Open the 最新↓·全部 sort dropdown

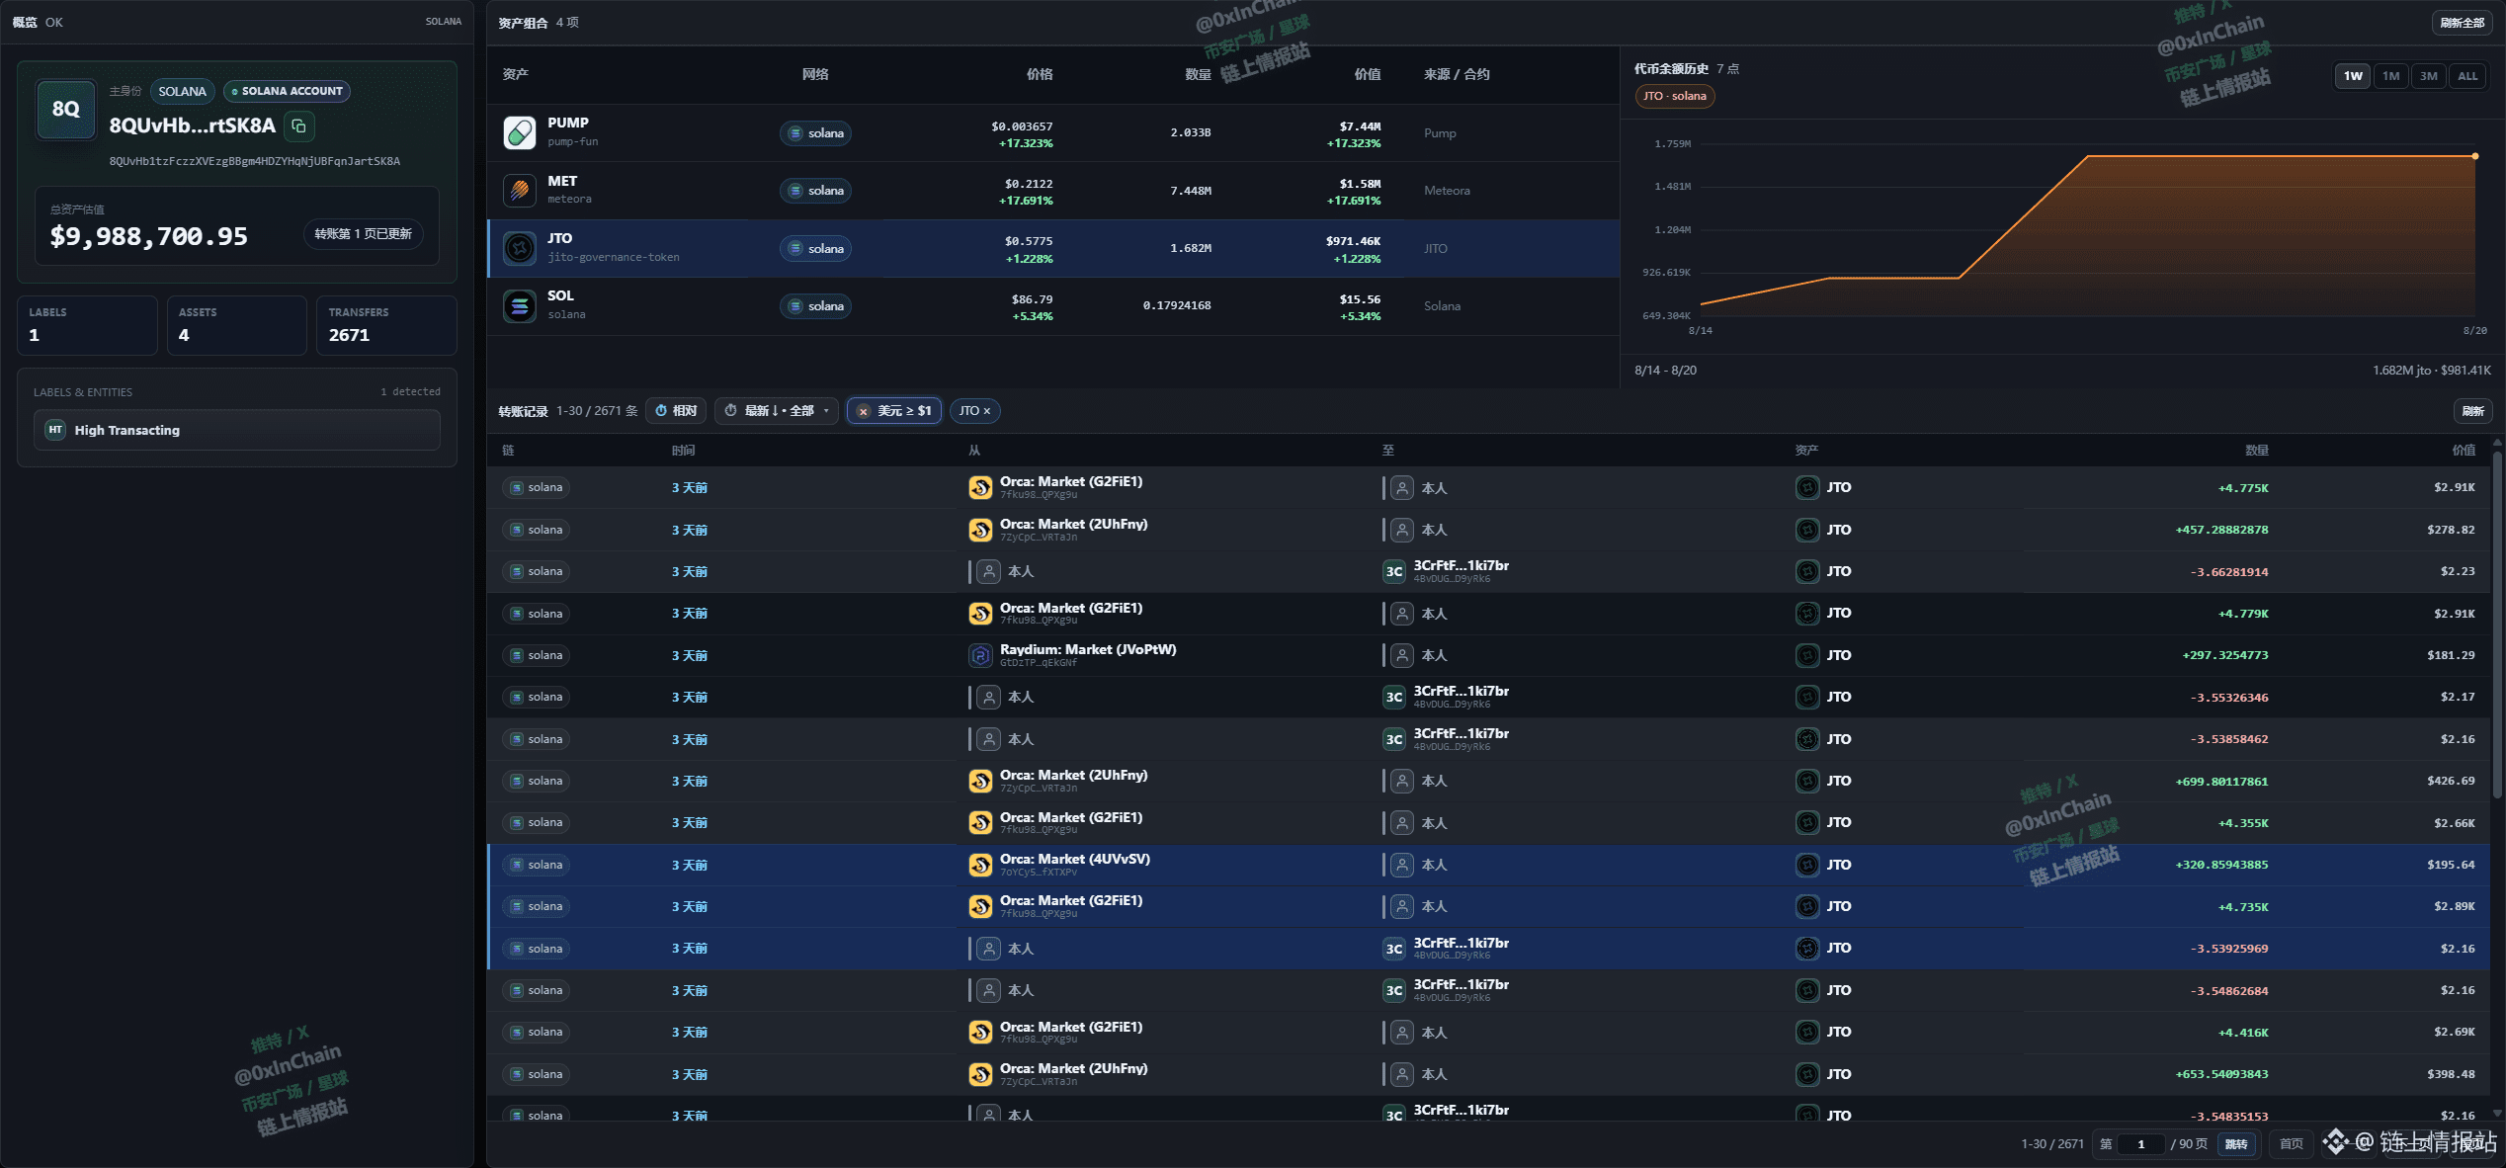pyautogui.click(x=777, y=411)
